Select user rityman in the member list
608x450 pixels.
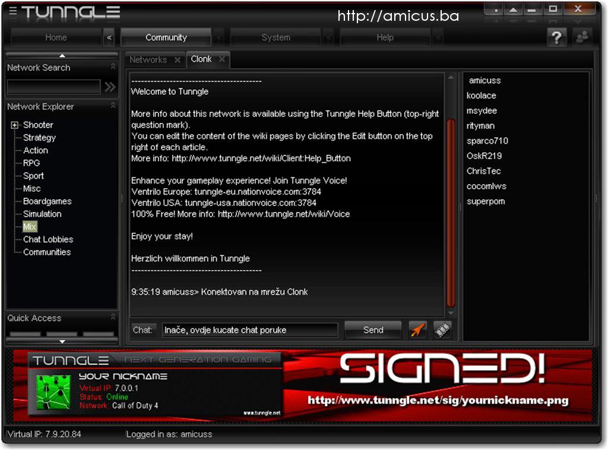tap(480, 126)
